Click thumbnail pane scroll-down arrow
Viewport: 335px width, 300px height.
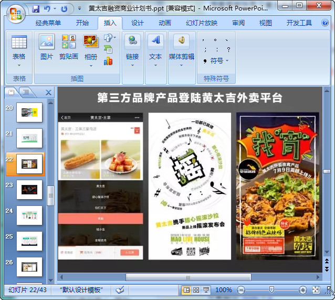50,280
